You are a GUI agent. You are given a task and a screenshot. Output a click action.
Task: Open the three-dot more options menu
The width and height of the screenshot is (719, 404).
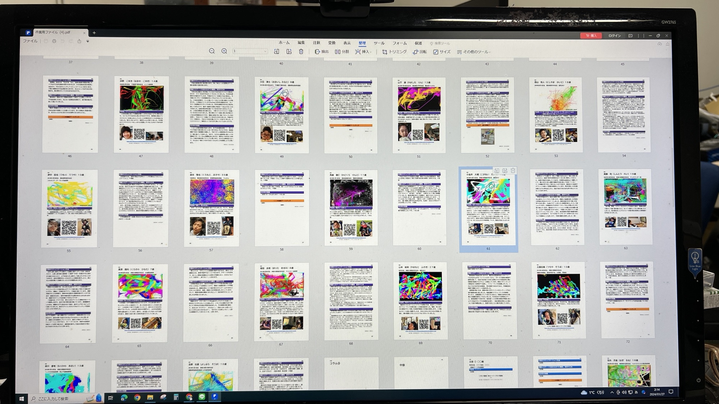click(x=638, y=36)
